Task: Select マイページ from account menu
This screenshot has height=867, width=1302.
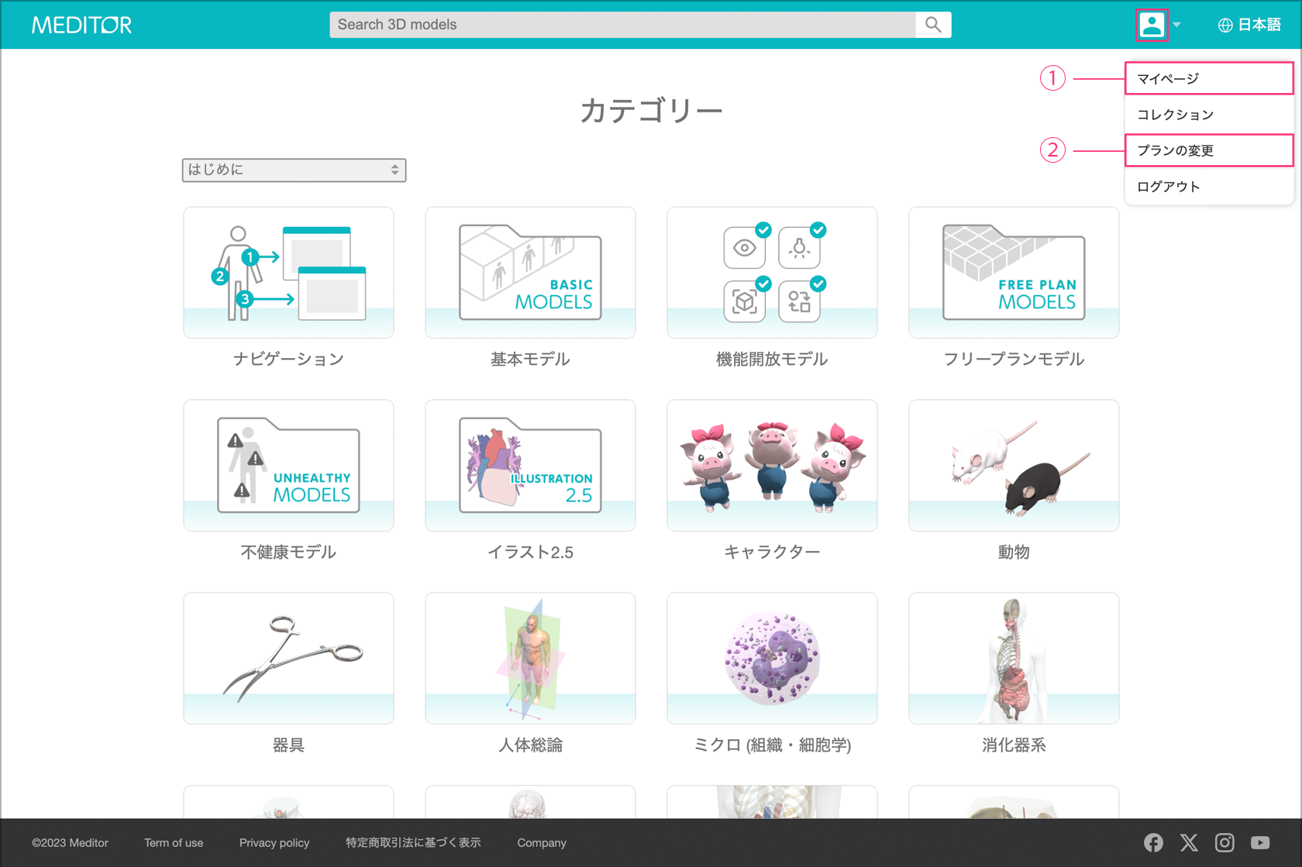Action: (x=1207, y=78)
